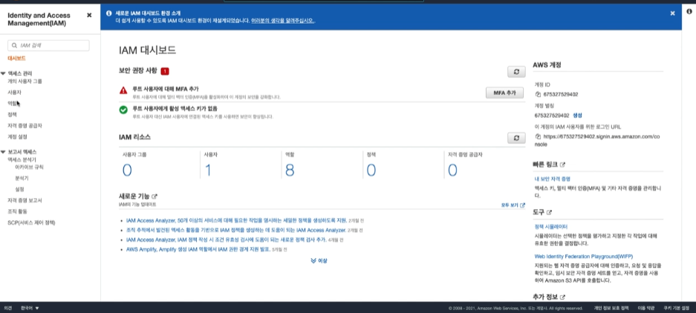Open 설정 under access analyzer
696x313 pixels.
point(19,189)
